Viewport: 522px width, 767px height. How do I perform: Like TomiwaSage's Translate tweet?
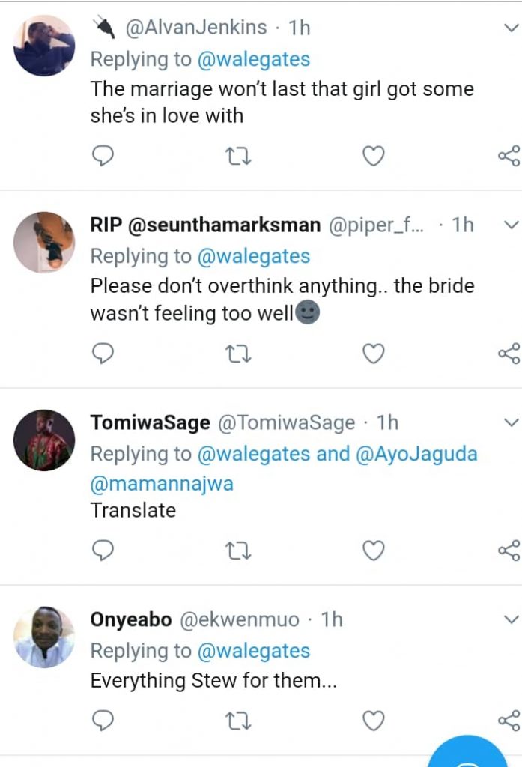click(x=373, y=551)
